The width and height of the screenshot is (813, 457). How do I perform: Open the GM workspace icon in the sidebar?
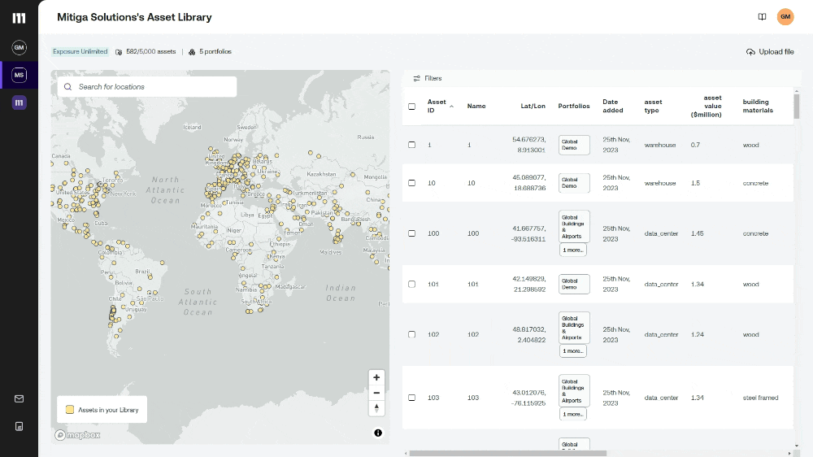coord(19,48)
